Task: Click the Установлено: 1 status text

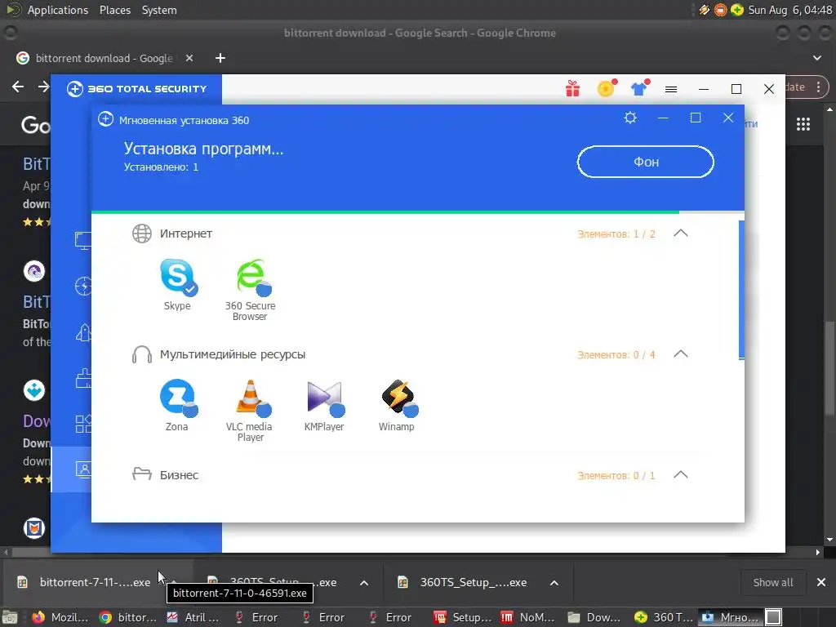Action: coord(161,167)
